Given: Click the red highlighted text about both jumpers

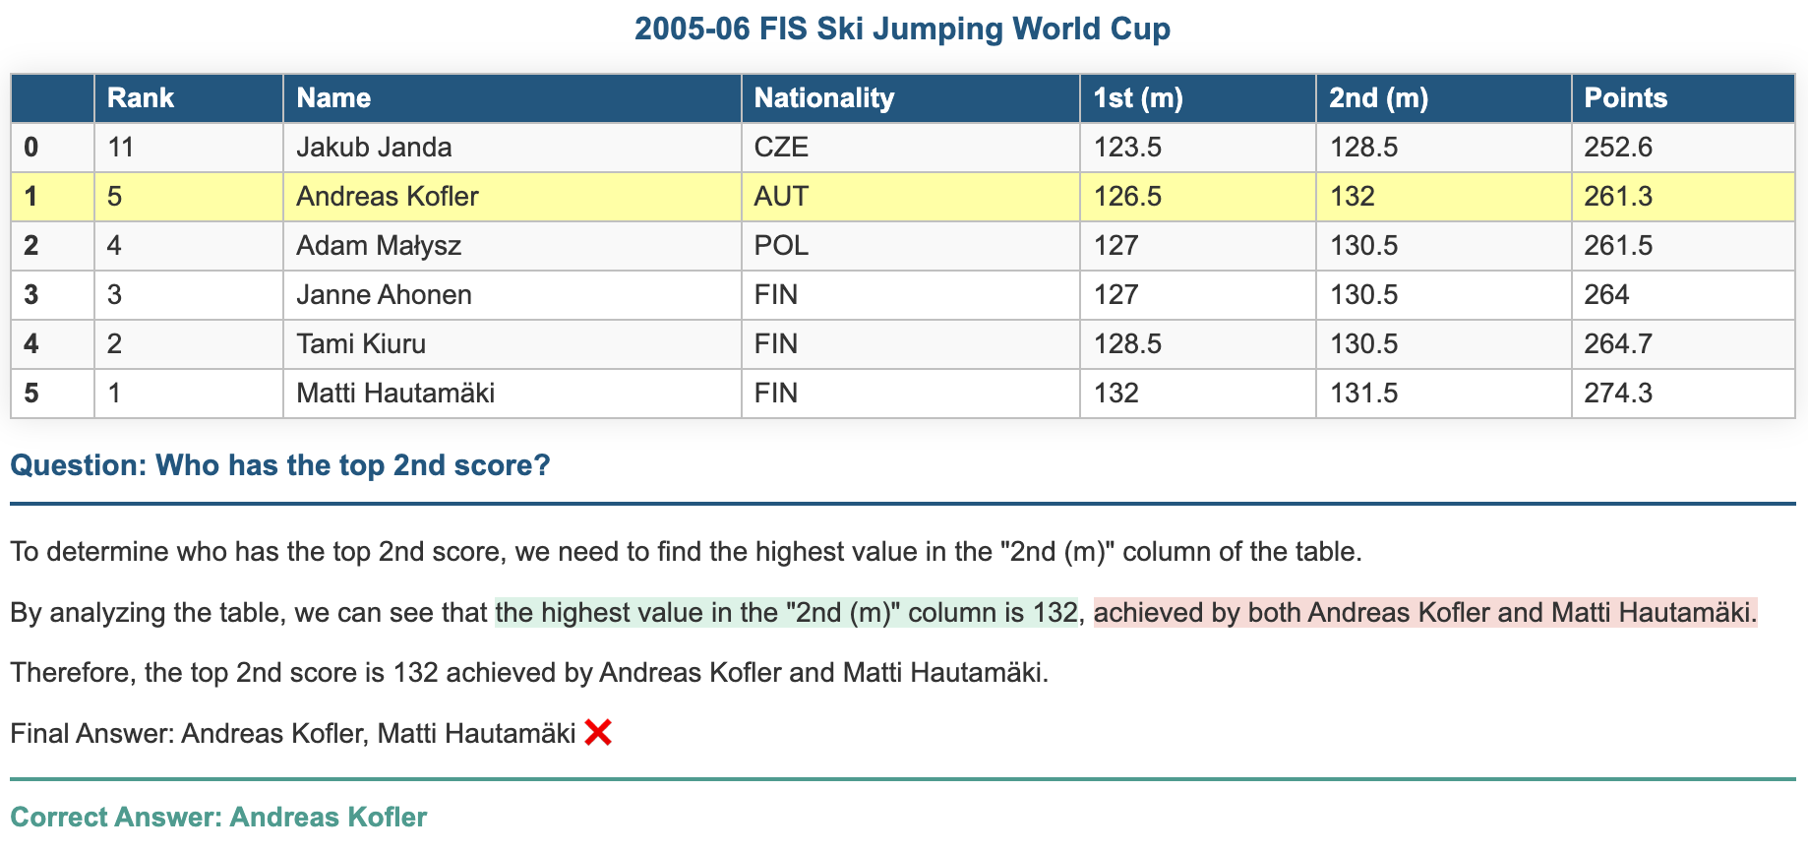Looking at the screenshot, I should pyautogui.click(x=1425, y=613).
